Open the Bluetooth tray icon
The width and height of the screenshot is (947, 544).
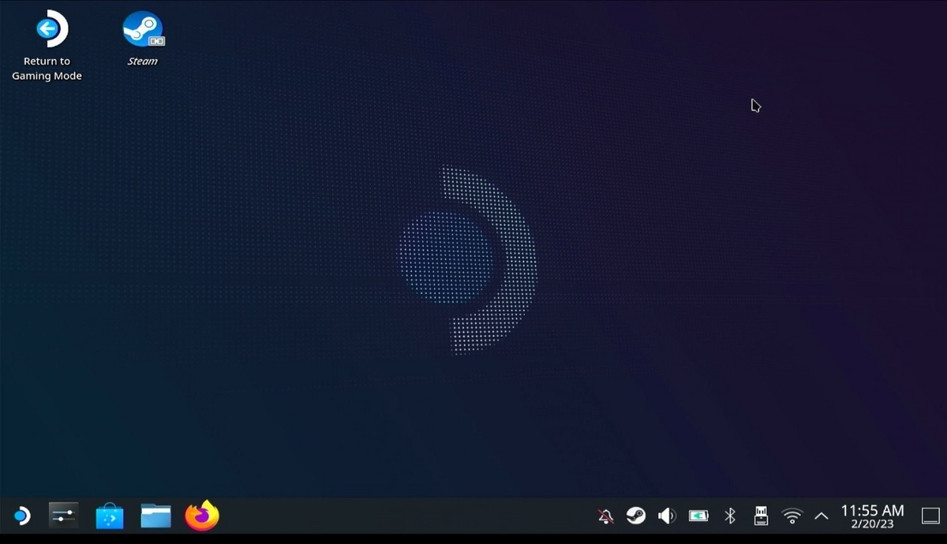(730, 516)
